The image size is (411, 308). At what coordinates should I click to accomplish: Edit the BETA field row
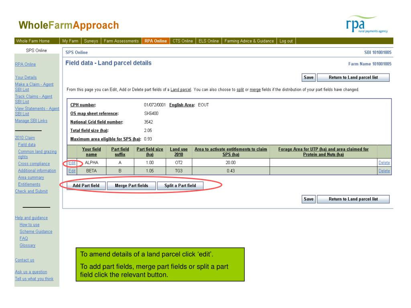pyautogui.click(x=72, y=171)
